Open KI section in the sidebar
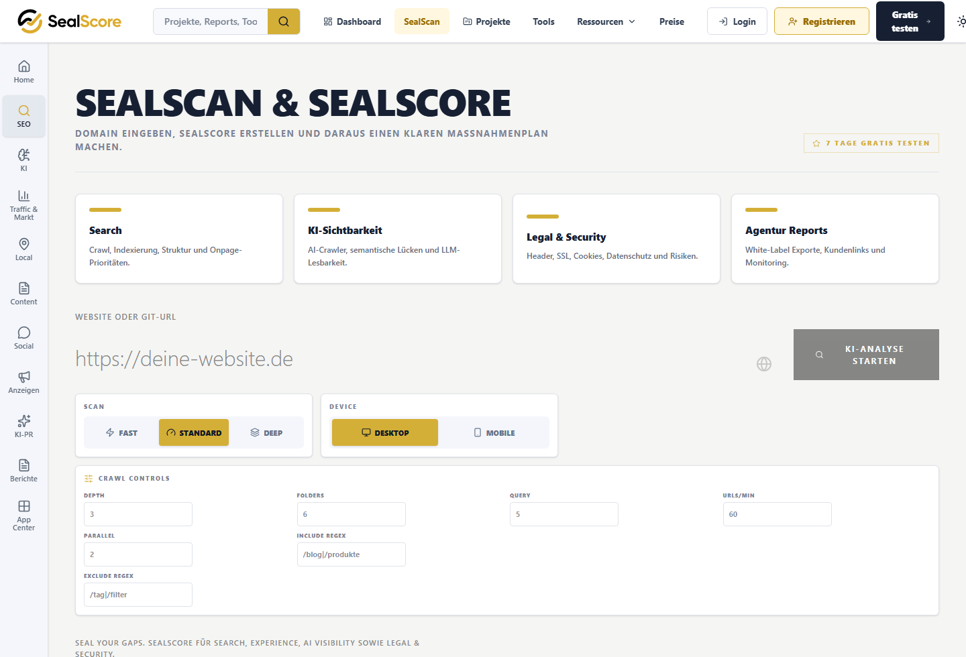 [x=24, y=160]
